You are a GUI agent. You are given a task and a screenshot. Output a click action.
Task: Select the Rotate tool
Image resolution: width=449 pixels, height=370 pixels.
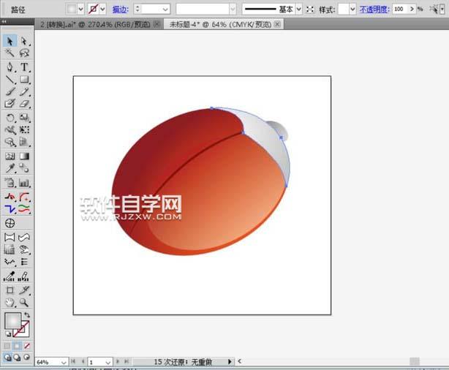click(x=10, y=118)
